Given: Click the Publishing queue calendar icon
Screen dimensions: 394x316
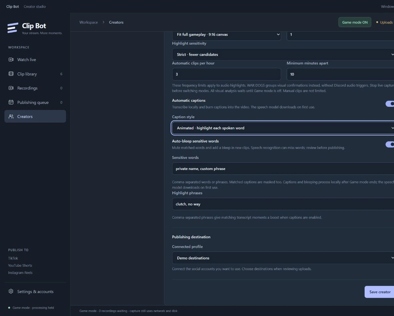Looking at the screenshot, I should pos(11,102).
